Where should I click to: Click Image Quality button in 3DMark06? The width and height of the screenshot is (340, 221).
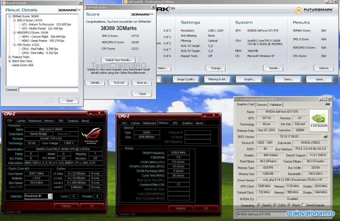186,79
